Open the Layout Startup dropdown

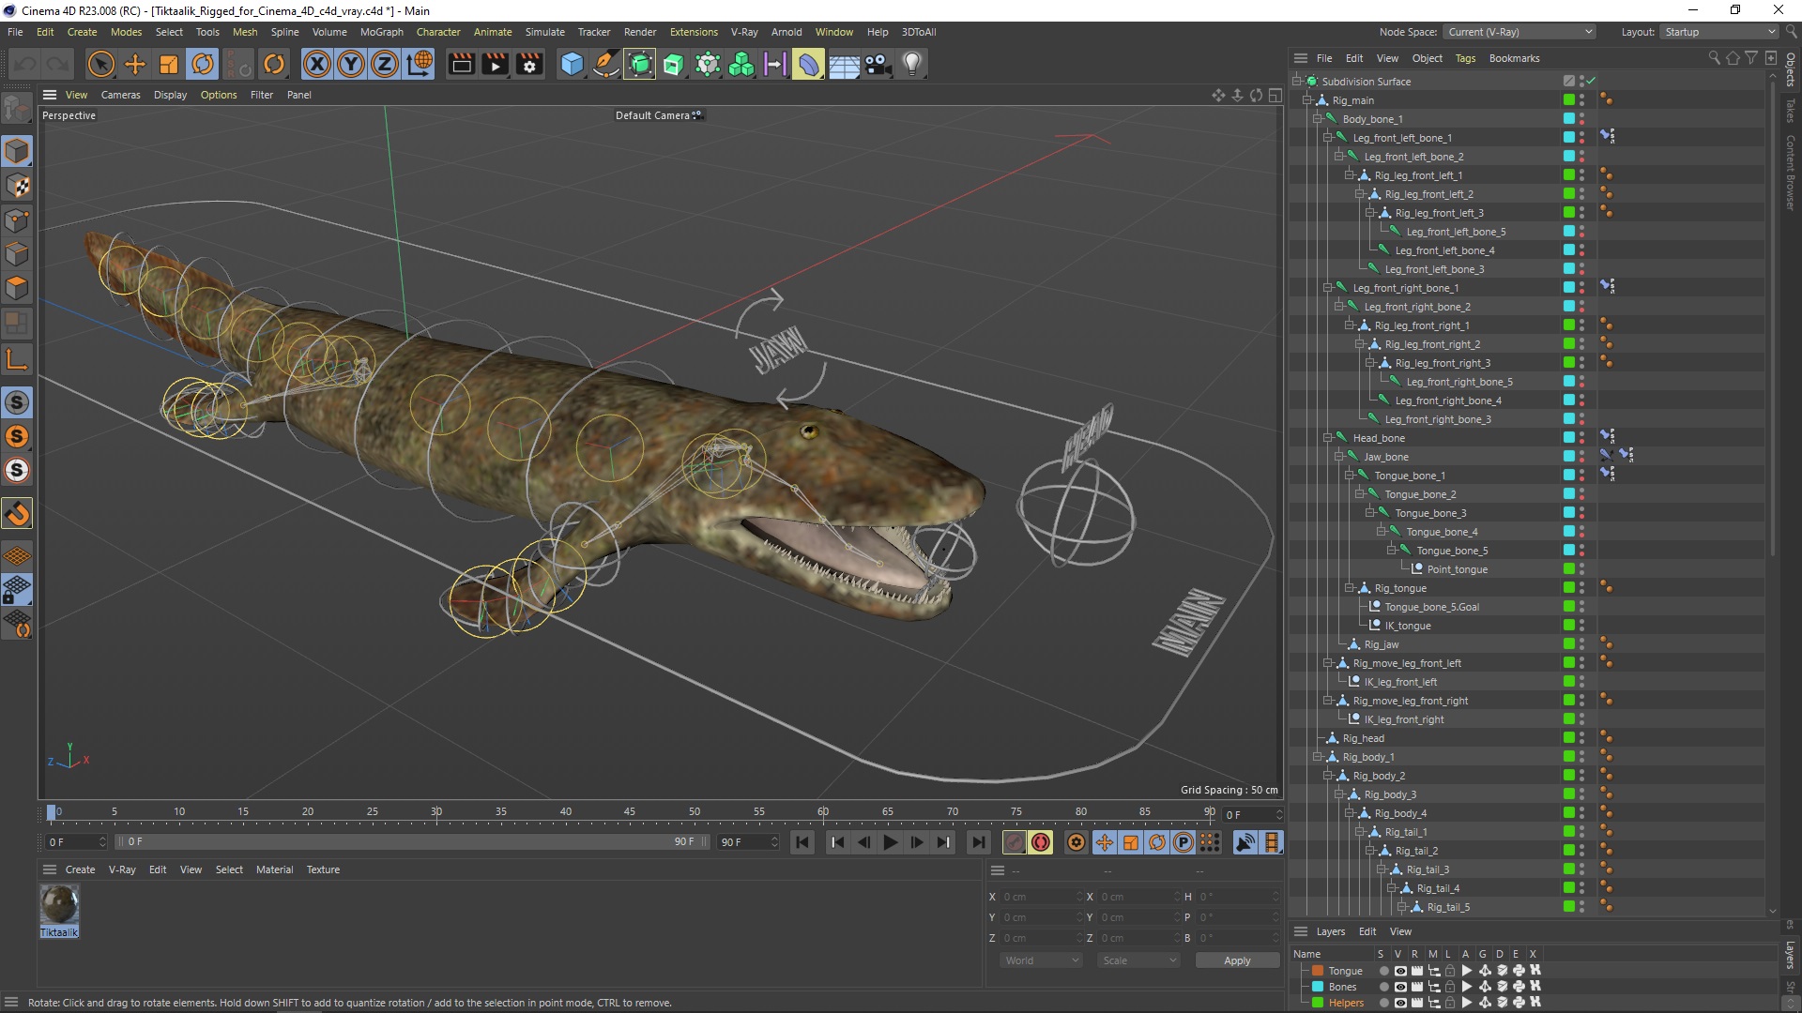1718,32
